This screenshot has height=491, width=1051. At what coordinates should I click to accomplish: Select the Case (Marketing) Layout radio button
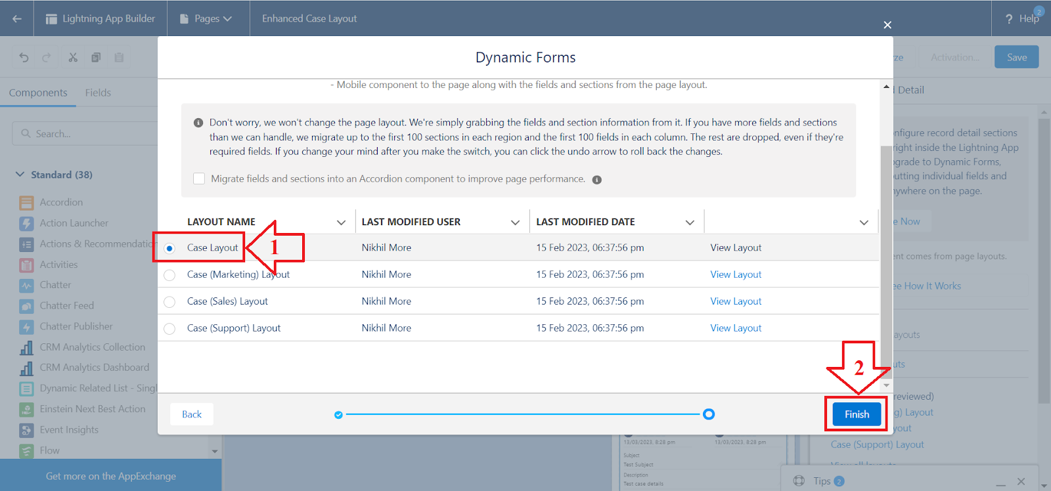tap(169, 275)
